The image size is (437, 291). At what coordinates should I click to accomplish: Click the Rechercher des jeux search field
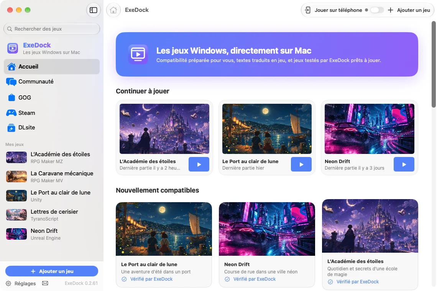click(x=52, y=29)
